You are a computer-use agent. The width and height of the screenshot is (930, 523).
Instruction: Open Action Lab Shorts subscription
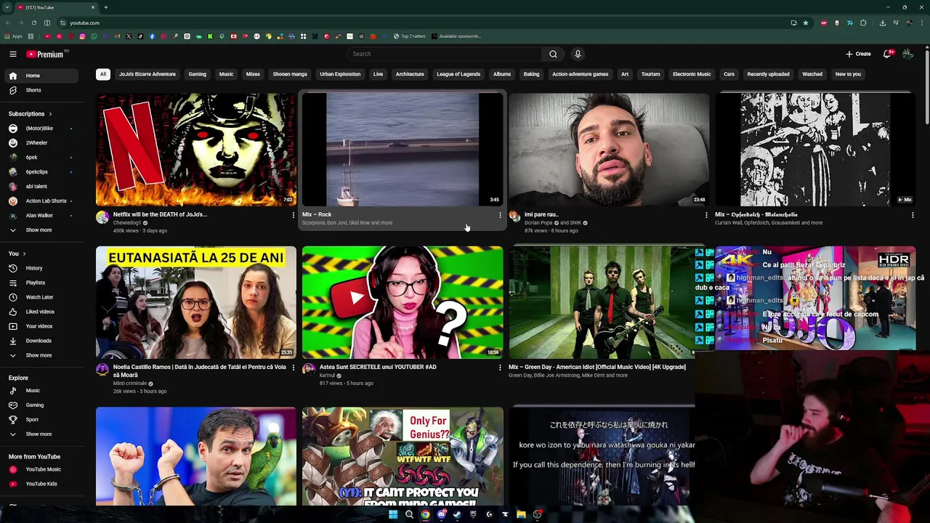(x=41, y=200)
